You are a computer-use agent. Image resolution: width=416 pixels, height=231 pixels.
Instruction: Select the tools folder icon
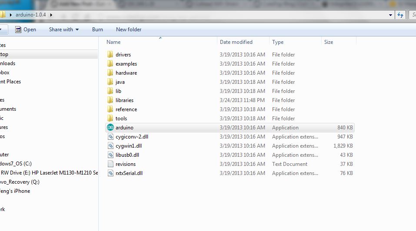[x=110, y=119]
